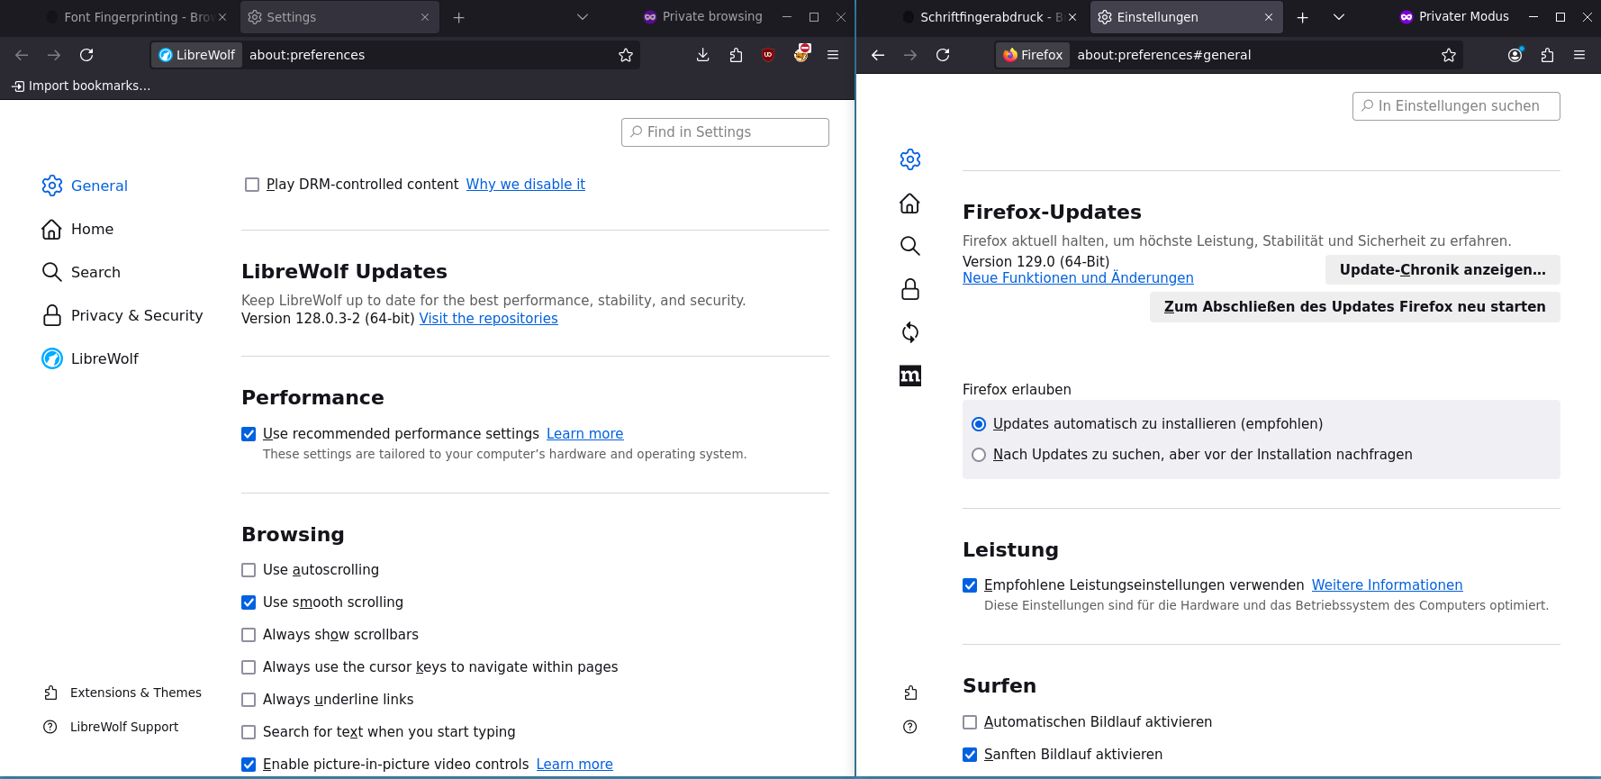Enable Always show scrollbars checkbox
This screenshot has width=1601, height=779.
coord(249,635)
